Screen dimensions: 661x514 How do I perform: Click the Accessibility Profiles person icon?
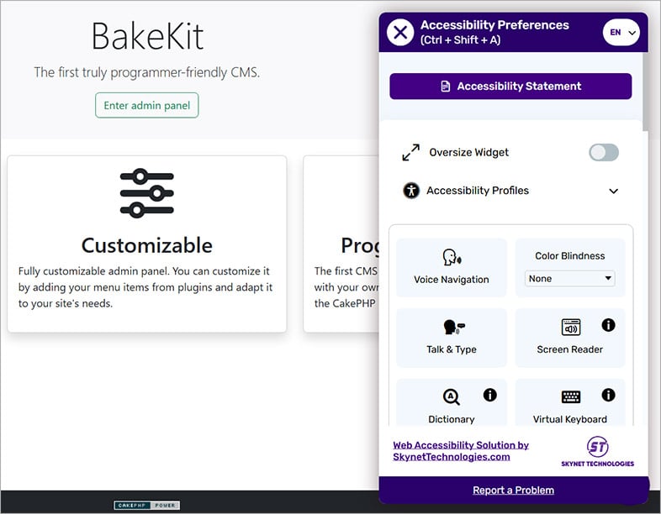(x=411, y=191)
